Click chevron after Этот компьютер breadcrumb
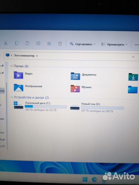The height and width of the screenshot is (185, 139). point(37,56)
